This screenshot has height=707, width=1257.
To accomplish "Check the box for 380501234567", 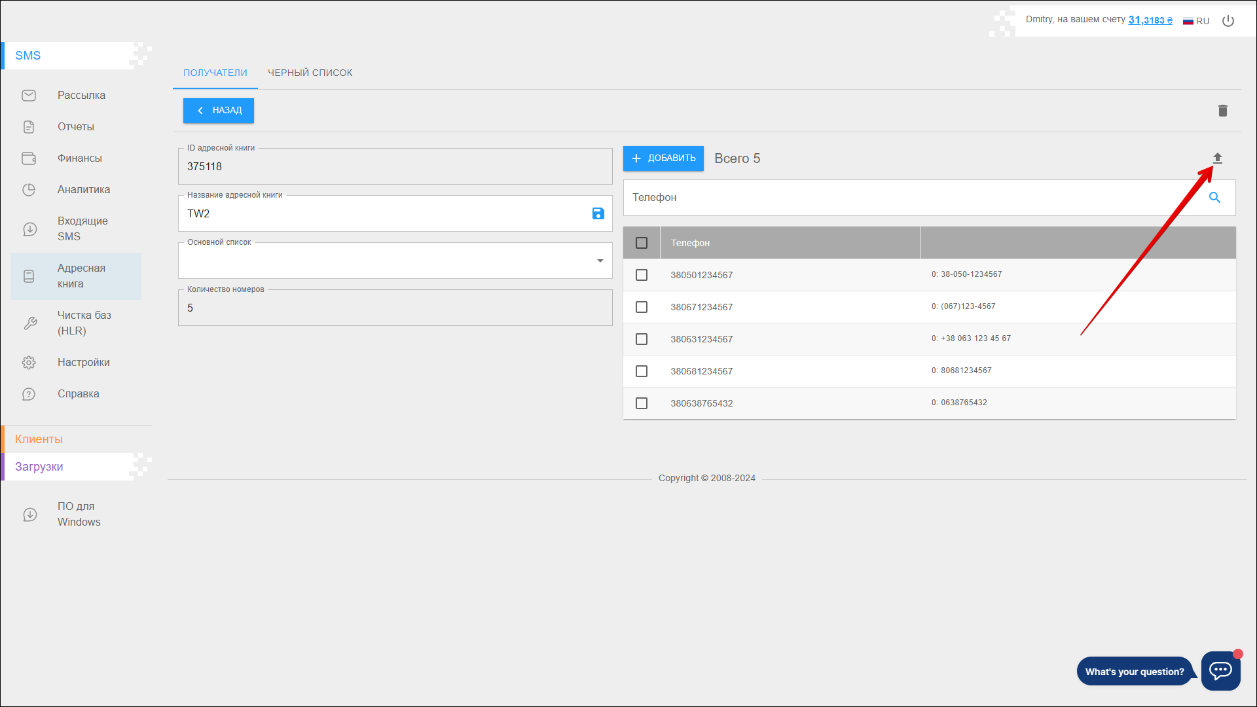I will tap(642, 275).
